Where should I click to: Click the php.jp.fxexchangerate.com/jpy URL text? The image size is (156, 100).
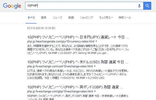tap(61, 41)
